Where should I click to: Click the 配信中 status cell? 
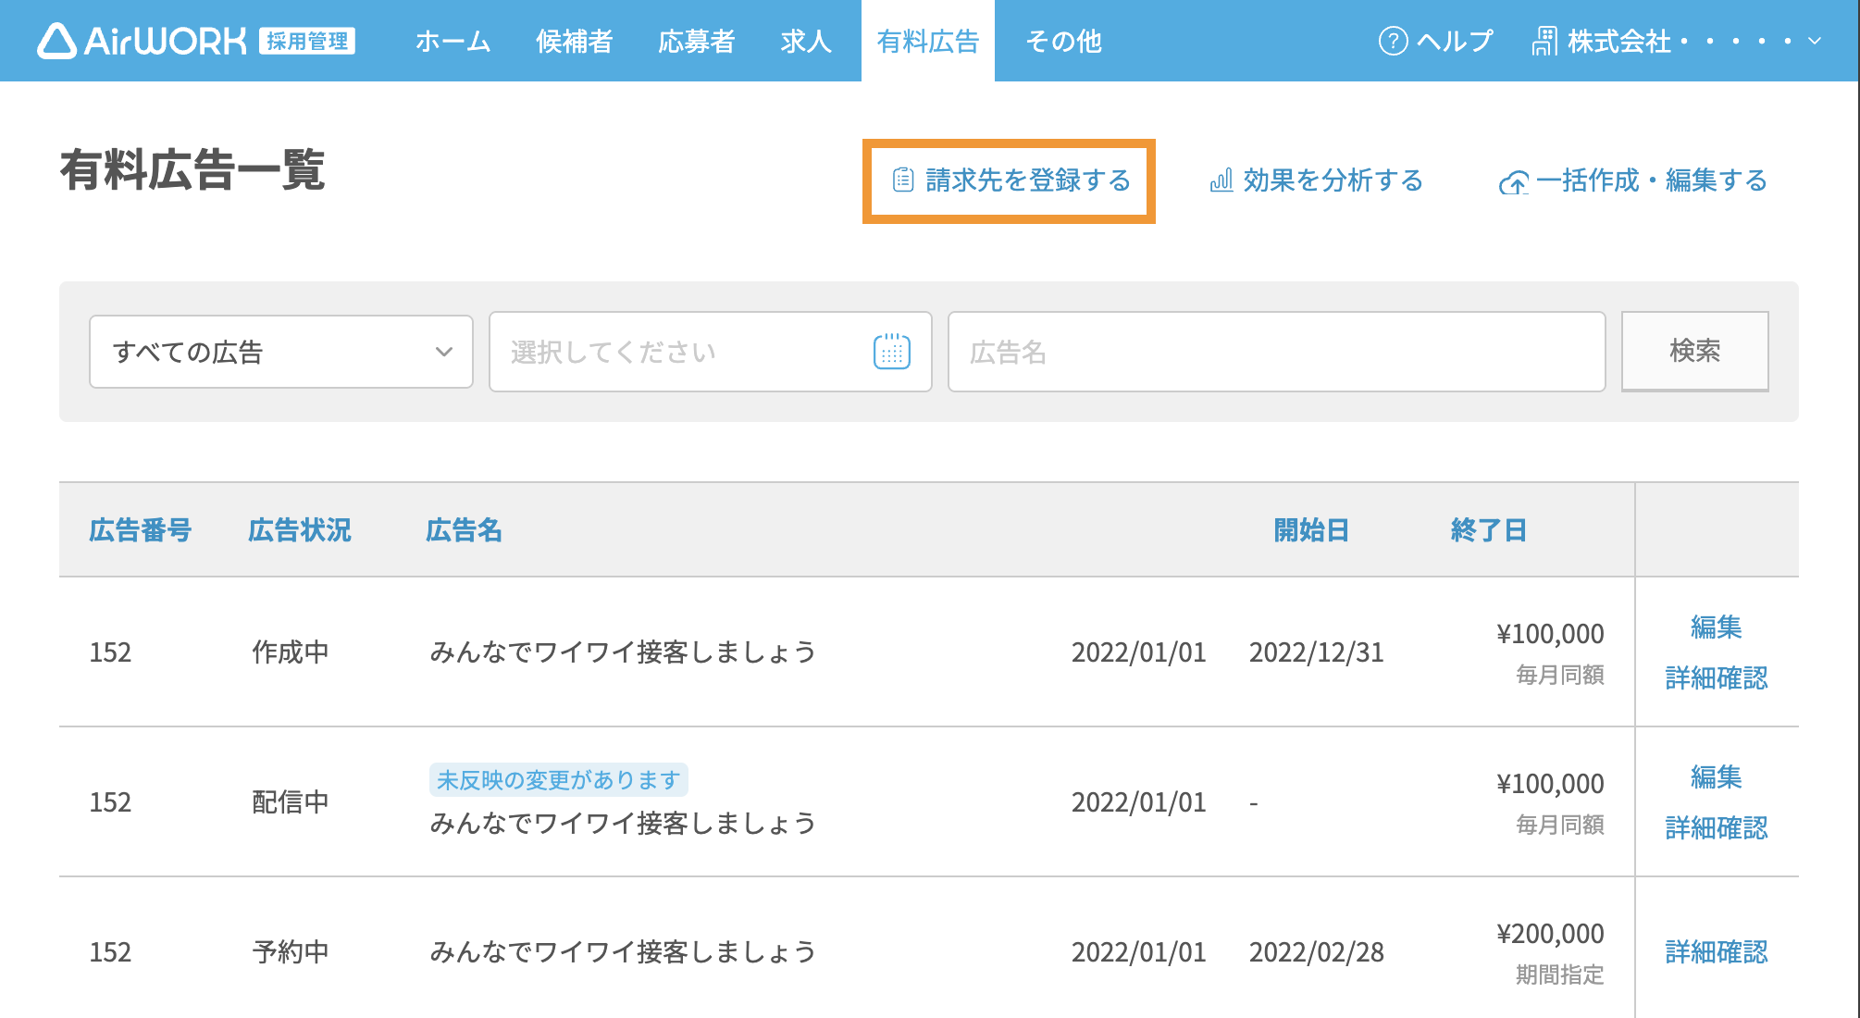pyautogui.click(x=291, y=801)
